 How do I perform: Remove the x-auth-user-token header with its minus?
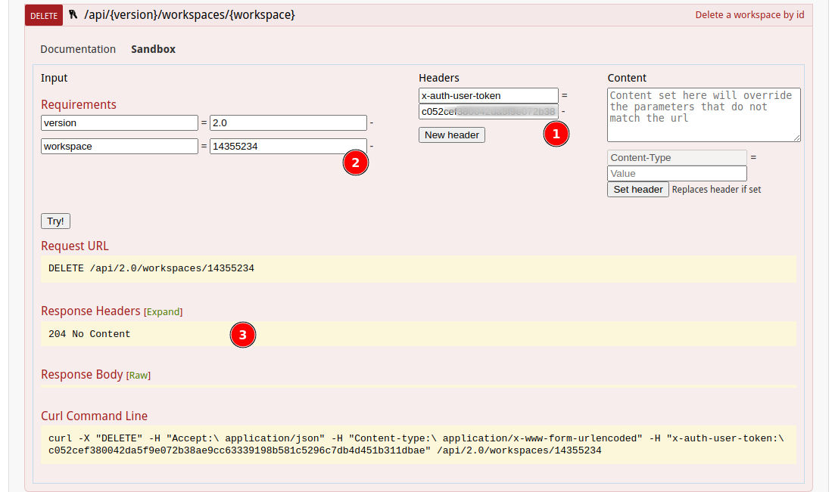563,112
